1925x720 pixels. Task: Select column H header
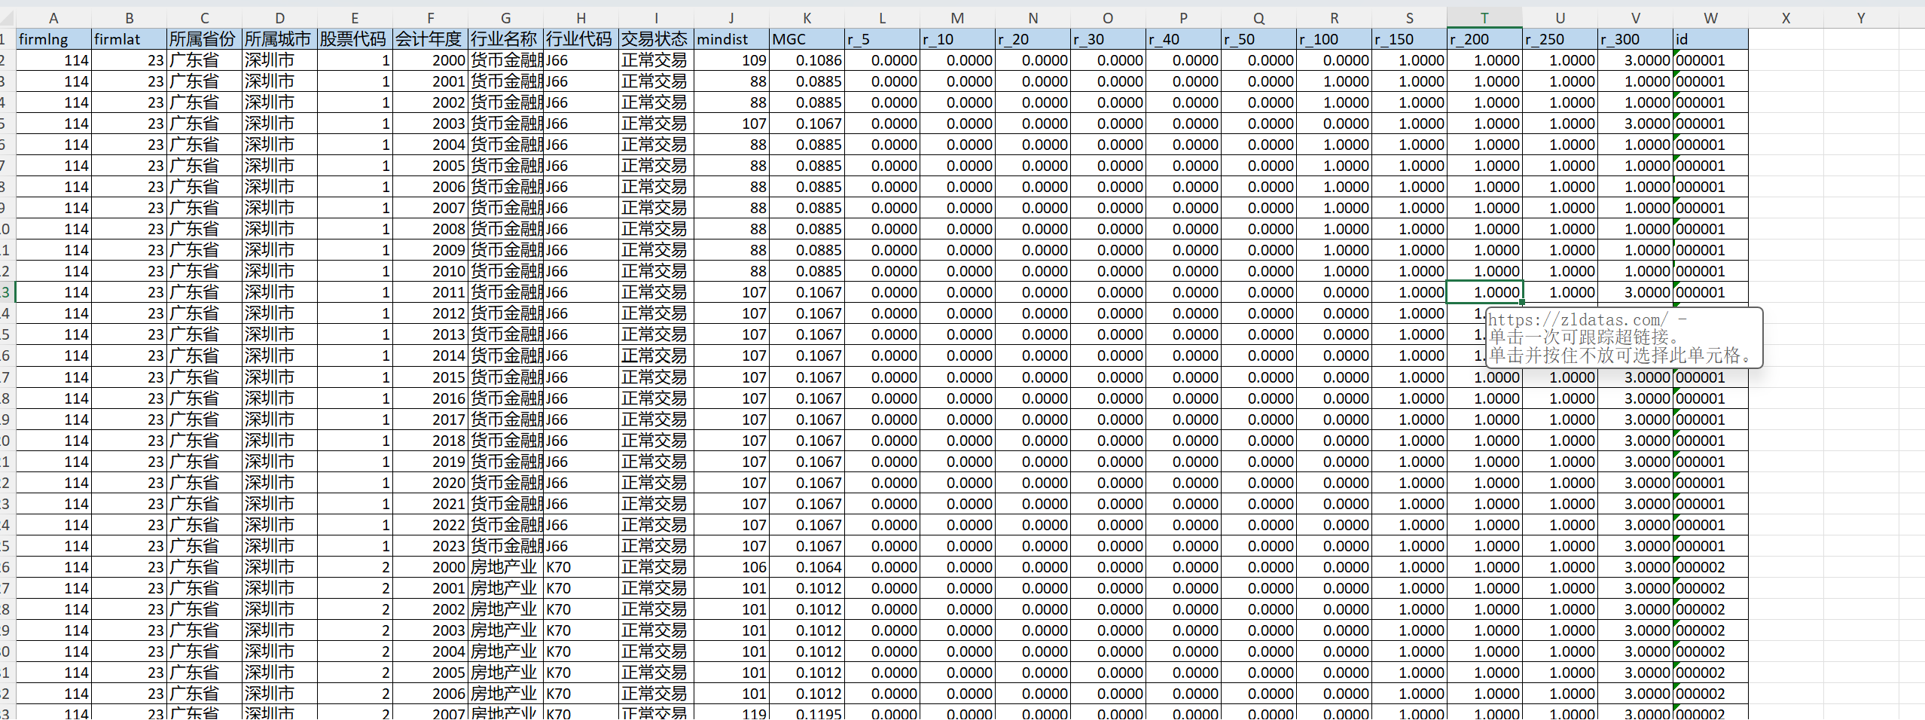[581, 18]
